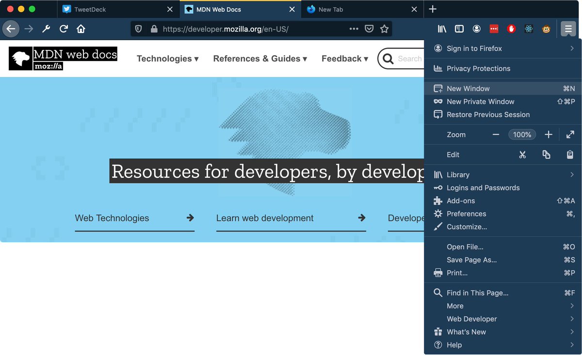Open the More submenu
This screenshot has height=355, width=582.
[503, 306]
